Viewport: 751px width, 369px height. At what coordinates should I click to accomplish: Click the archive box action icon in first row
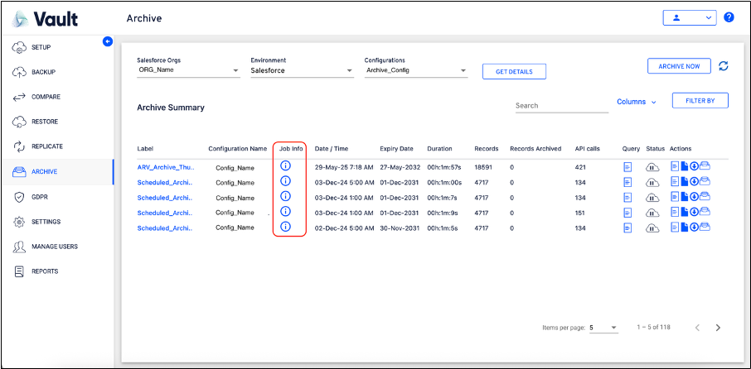tap(705, 166)
